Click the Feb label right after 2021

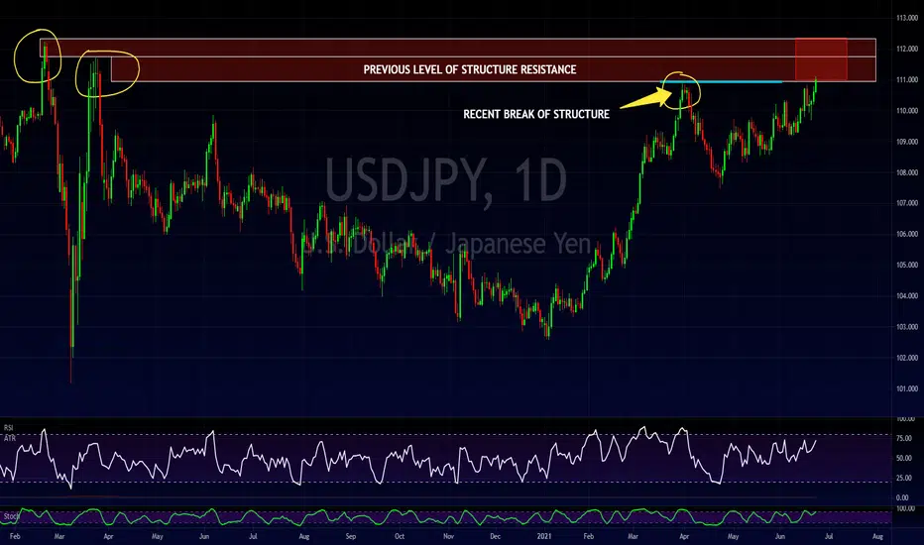588,537
